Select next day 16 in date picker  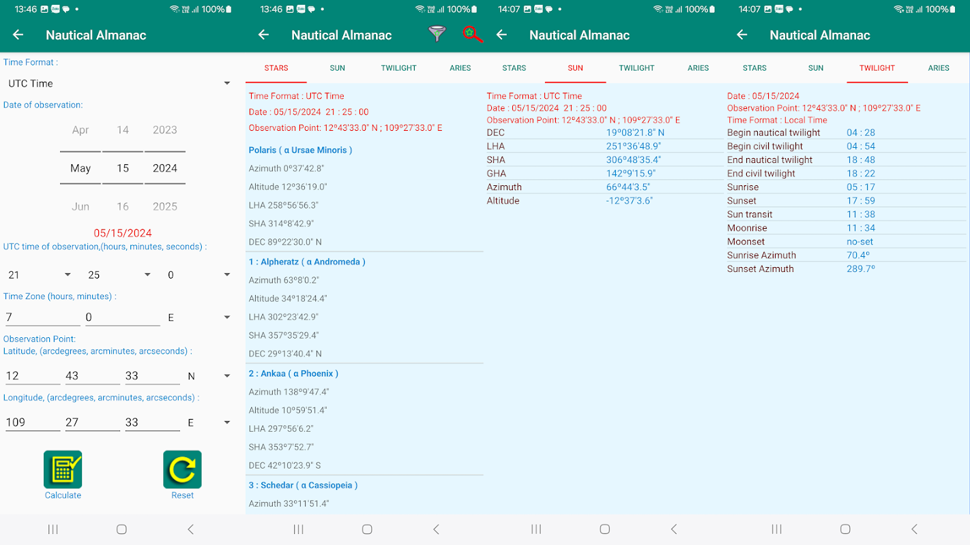pos(123,206)
